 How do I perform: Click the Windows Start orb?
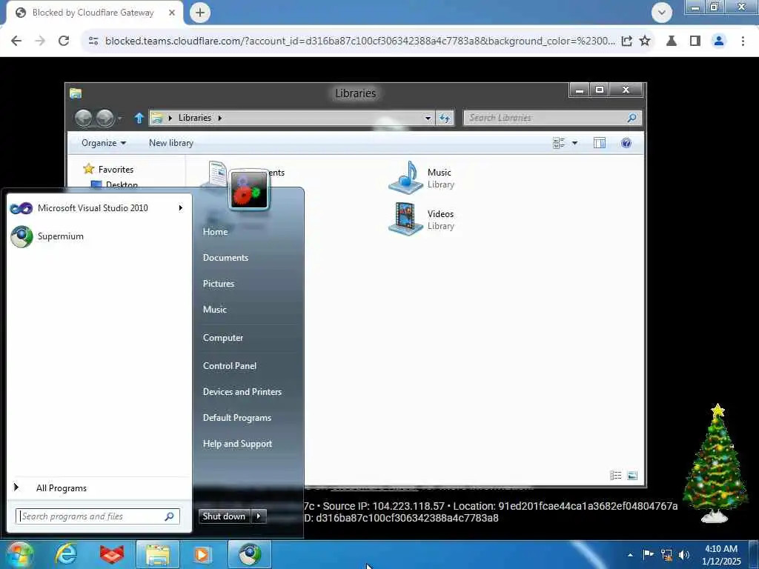click(19, 554)
